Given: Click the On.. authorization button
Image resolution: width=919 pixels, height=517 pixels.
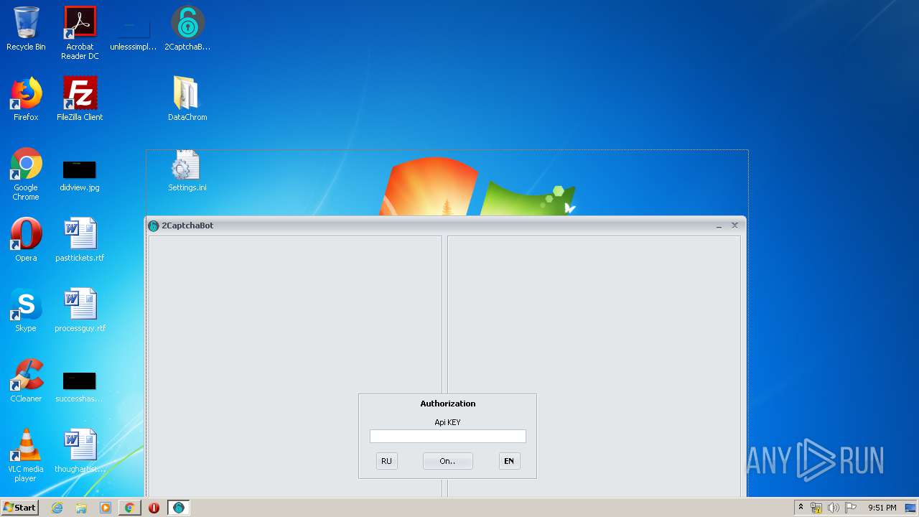Looking at the screenshot, I should (447, 461).
